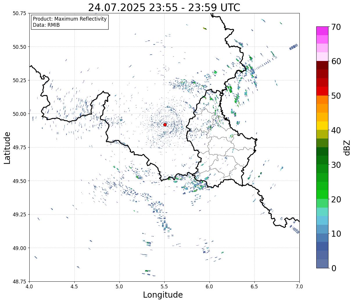Click the longitude tick label 6.0
354x302 pixels.
pos(209,287)
